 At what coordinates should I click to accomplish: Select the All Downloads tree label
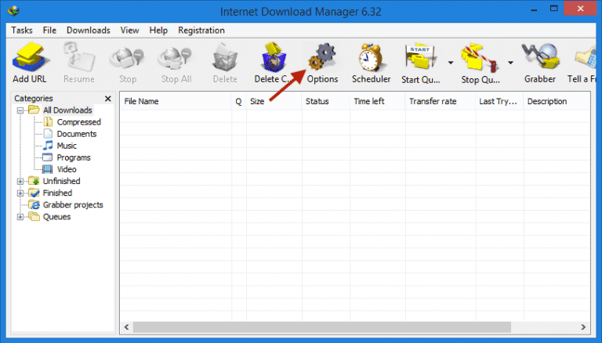click(x=67, y=110)
